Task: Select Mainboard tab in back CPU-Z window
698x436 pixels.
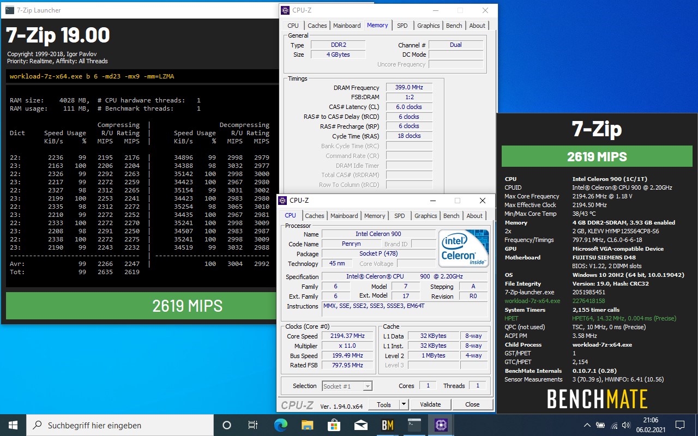Action: (x=347, y=26)
